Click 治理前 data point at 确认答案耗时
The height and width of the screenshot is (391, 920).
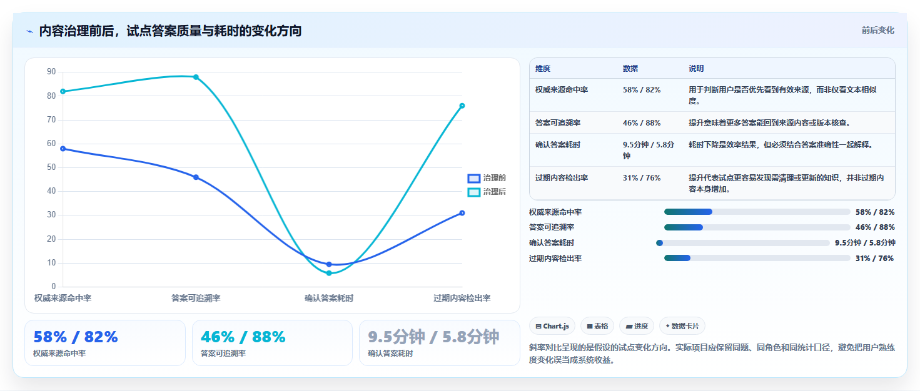tap(329, 264)
